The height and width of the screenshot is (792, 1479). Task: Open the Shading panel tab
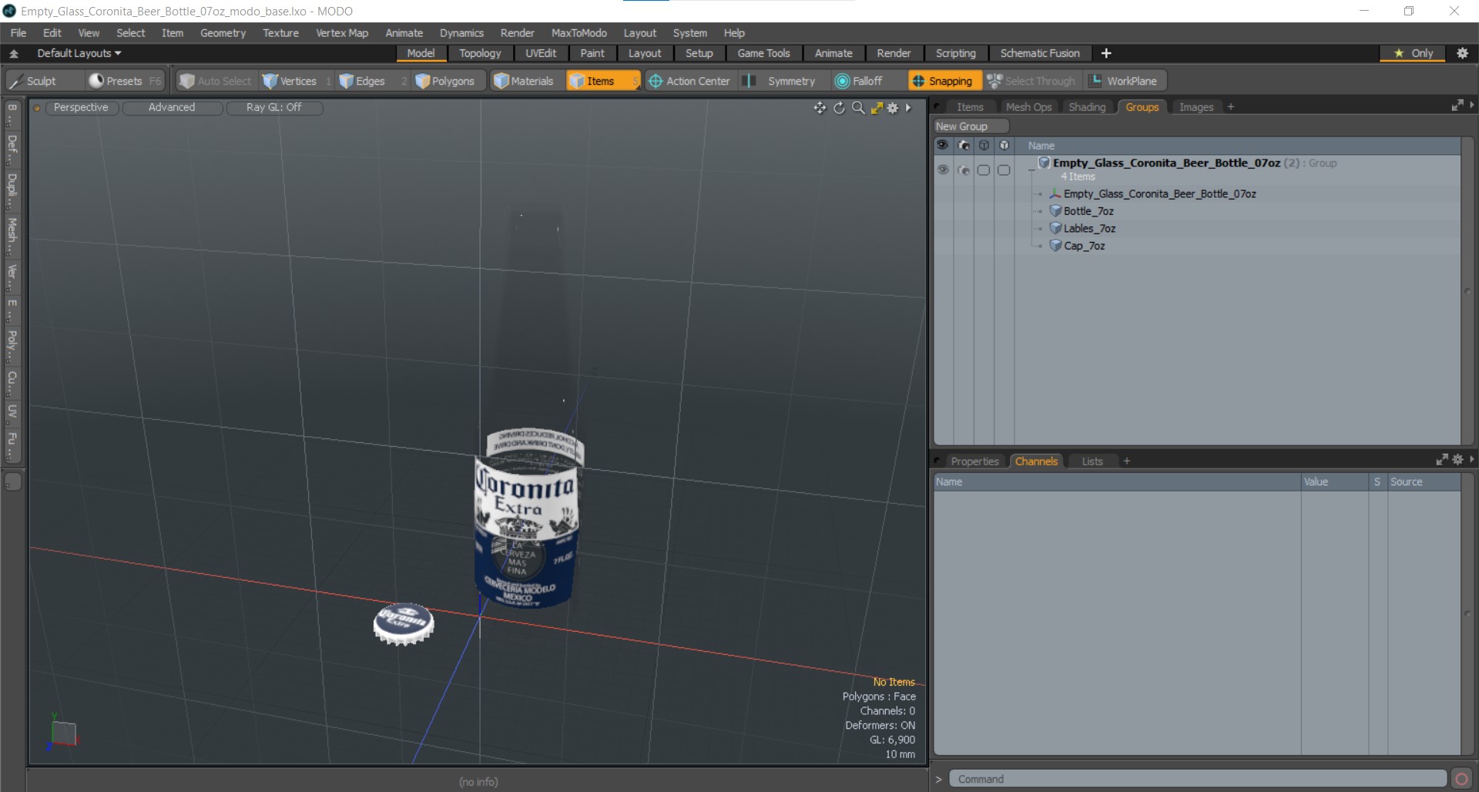coord(1087,107)
